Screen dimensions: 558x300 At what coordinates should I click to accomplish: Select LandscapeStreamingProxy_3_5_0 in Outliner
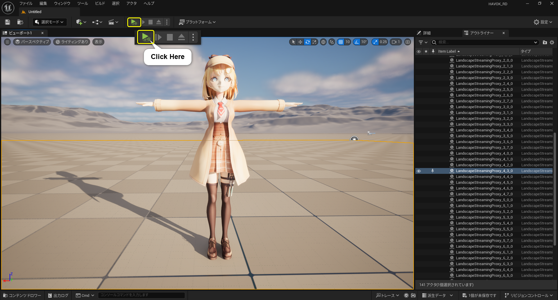[484, 136]
